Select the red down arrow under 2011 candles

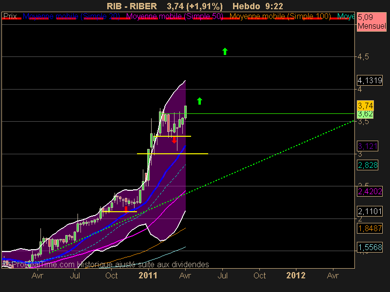tap(174, 140)
